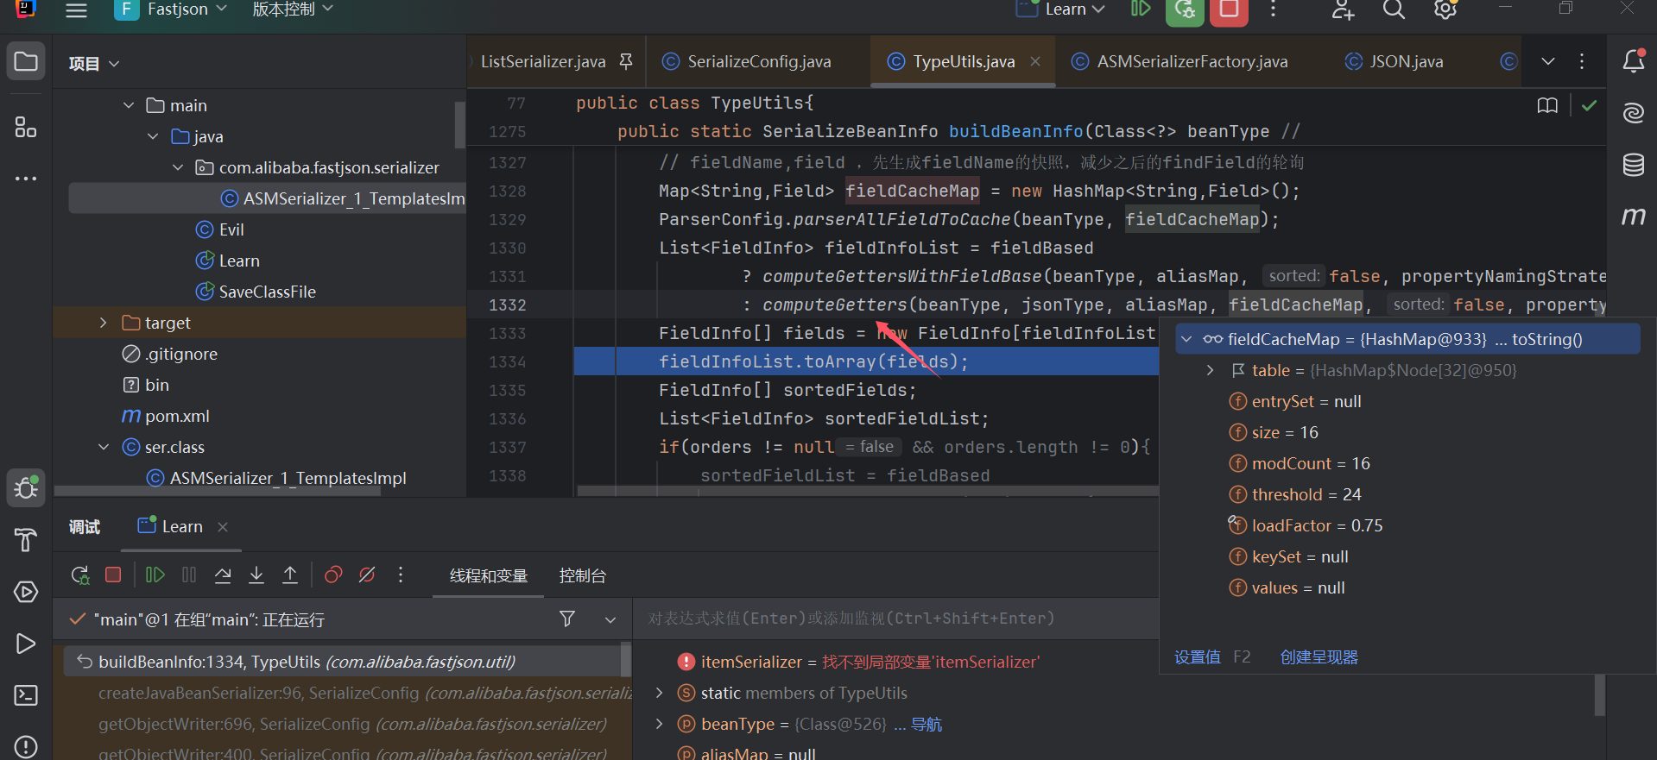This screenshot has width=1657, height=760.
Task: Click 创建呈现器 link in popup
Action: tap(1319, 657)
